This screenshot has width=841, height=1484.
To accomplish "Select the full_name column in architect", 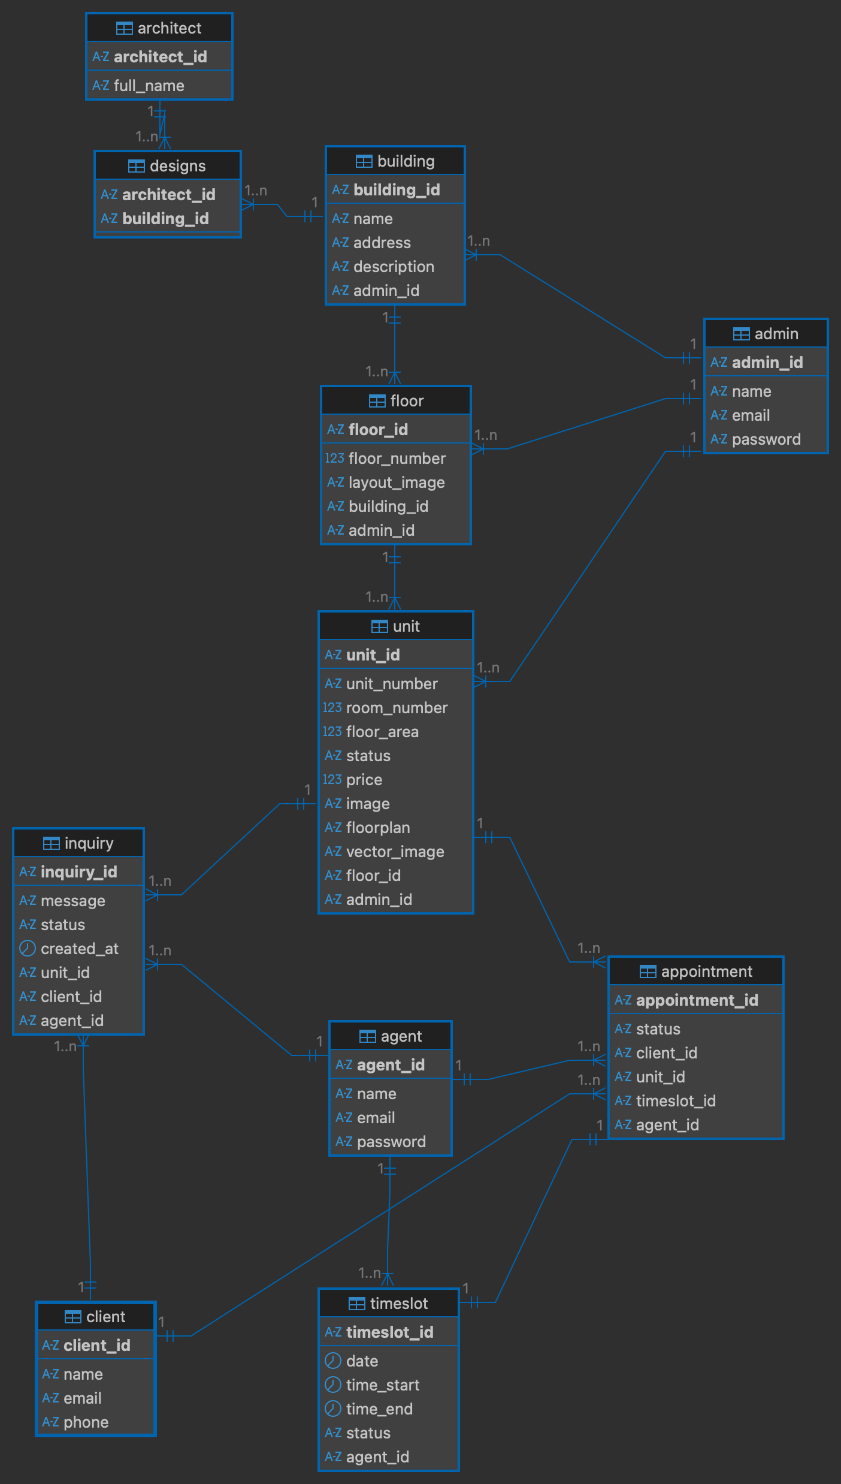I will point(149,86).
